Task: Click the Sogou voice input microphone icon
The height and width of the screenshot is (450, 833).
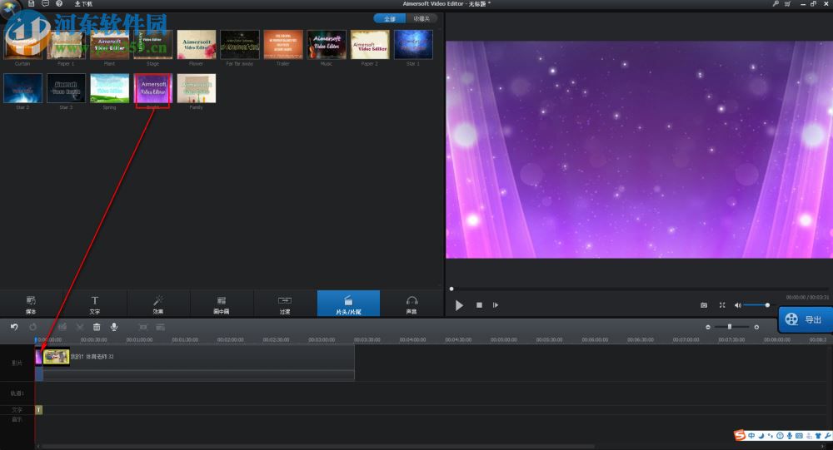Action: click(790, 436)
